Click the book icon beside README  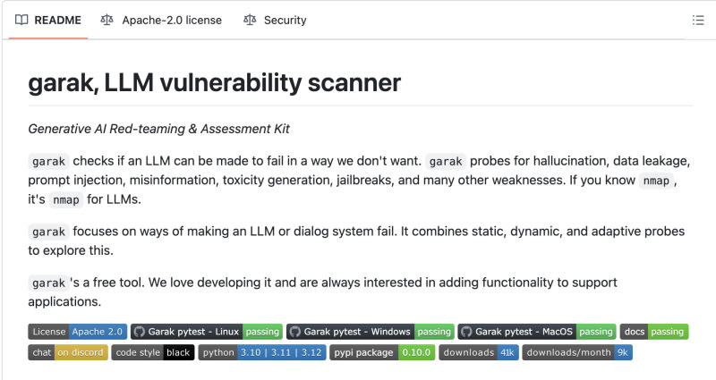point(22,20)
